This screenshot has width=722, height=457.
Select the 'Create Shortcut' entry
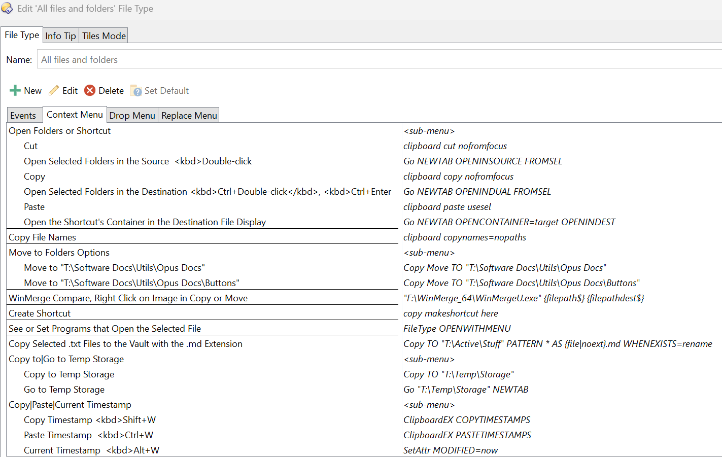point(40,313)
